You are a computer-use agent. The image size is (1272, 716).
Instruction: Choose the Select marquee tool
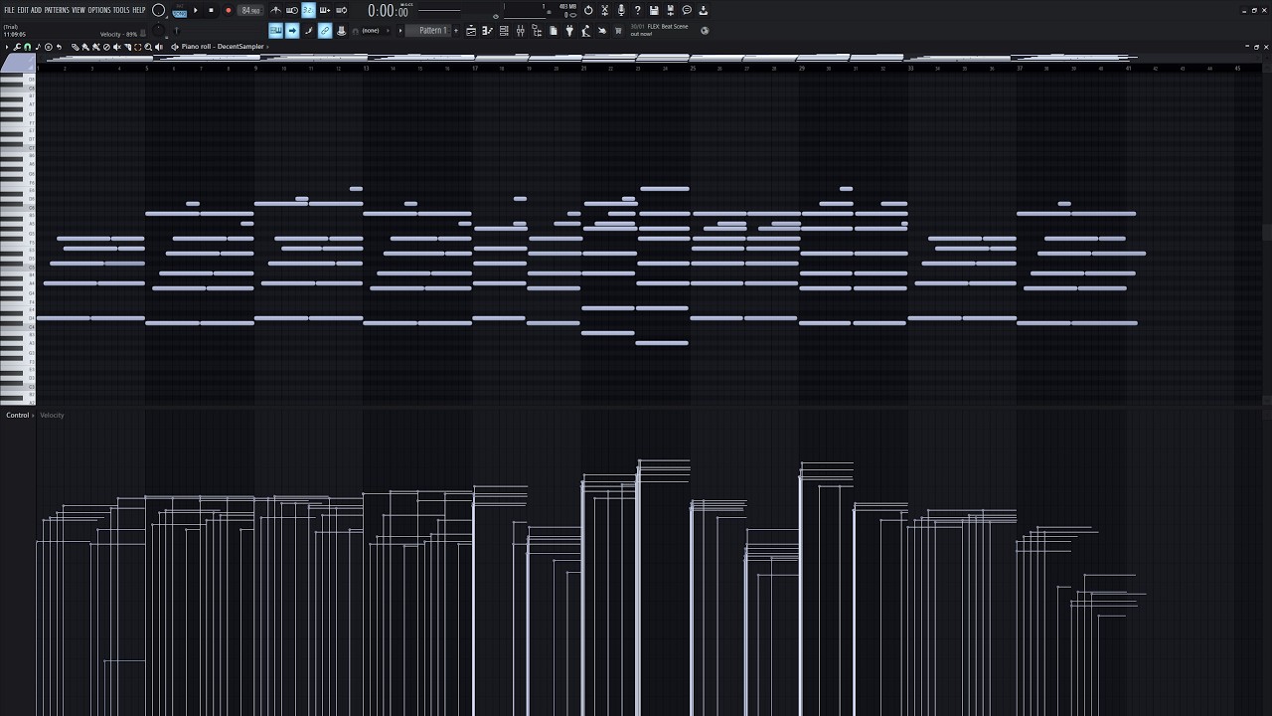(x=137, y=47)
